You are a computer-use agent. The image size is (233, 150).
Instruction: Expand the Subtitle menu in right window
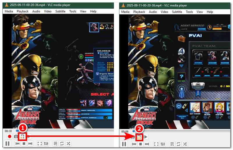pos(177,12)
